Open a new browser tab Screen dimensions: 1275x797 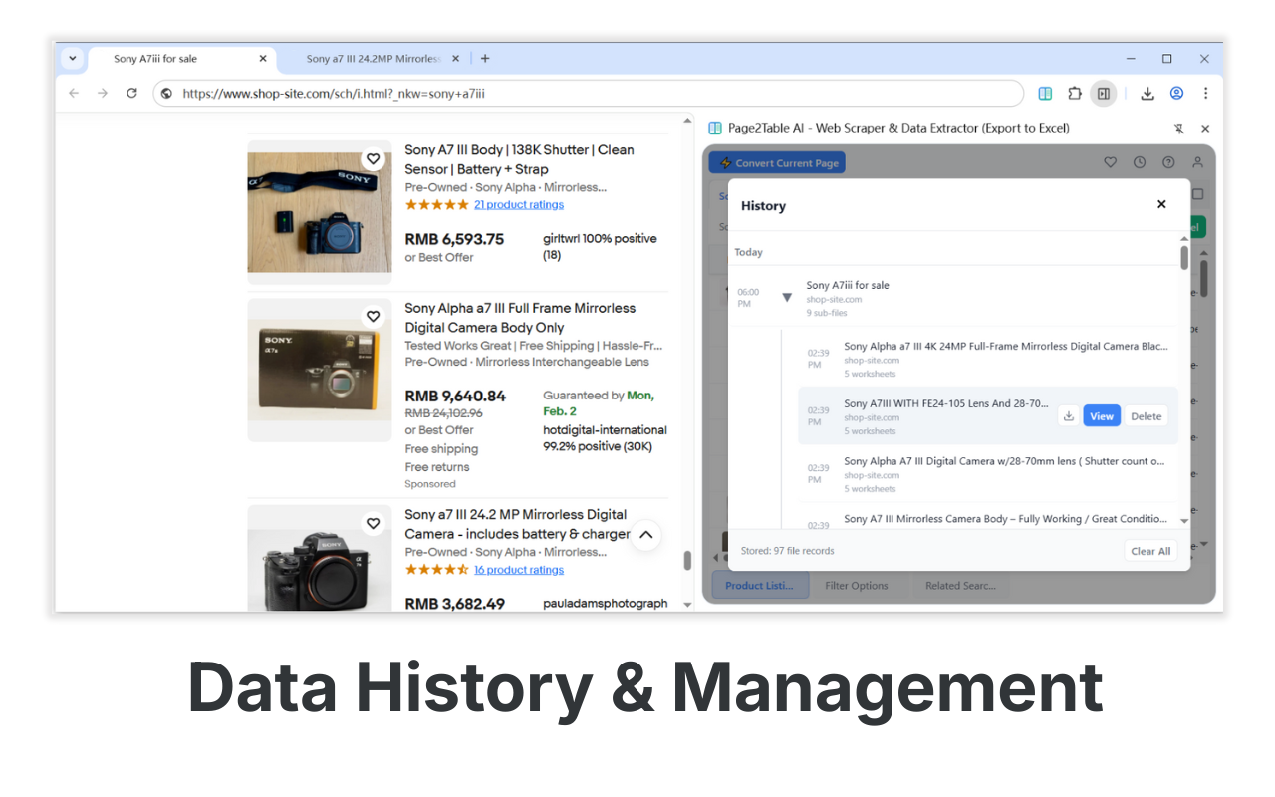tap(485, 59)
